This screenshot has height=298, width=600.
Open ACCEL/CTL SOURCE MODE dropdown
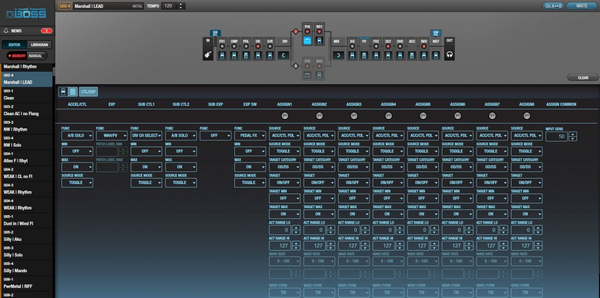(x=77, y=183)
